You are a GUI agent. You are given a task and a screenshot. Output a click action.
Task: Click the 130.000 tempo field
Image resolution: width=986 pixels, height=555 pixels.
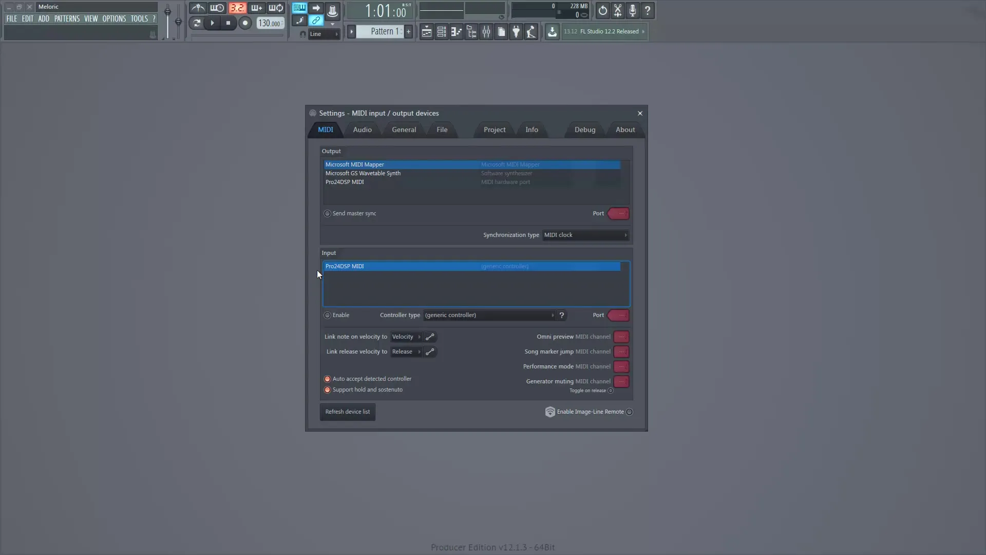pos(270,23)
